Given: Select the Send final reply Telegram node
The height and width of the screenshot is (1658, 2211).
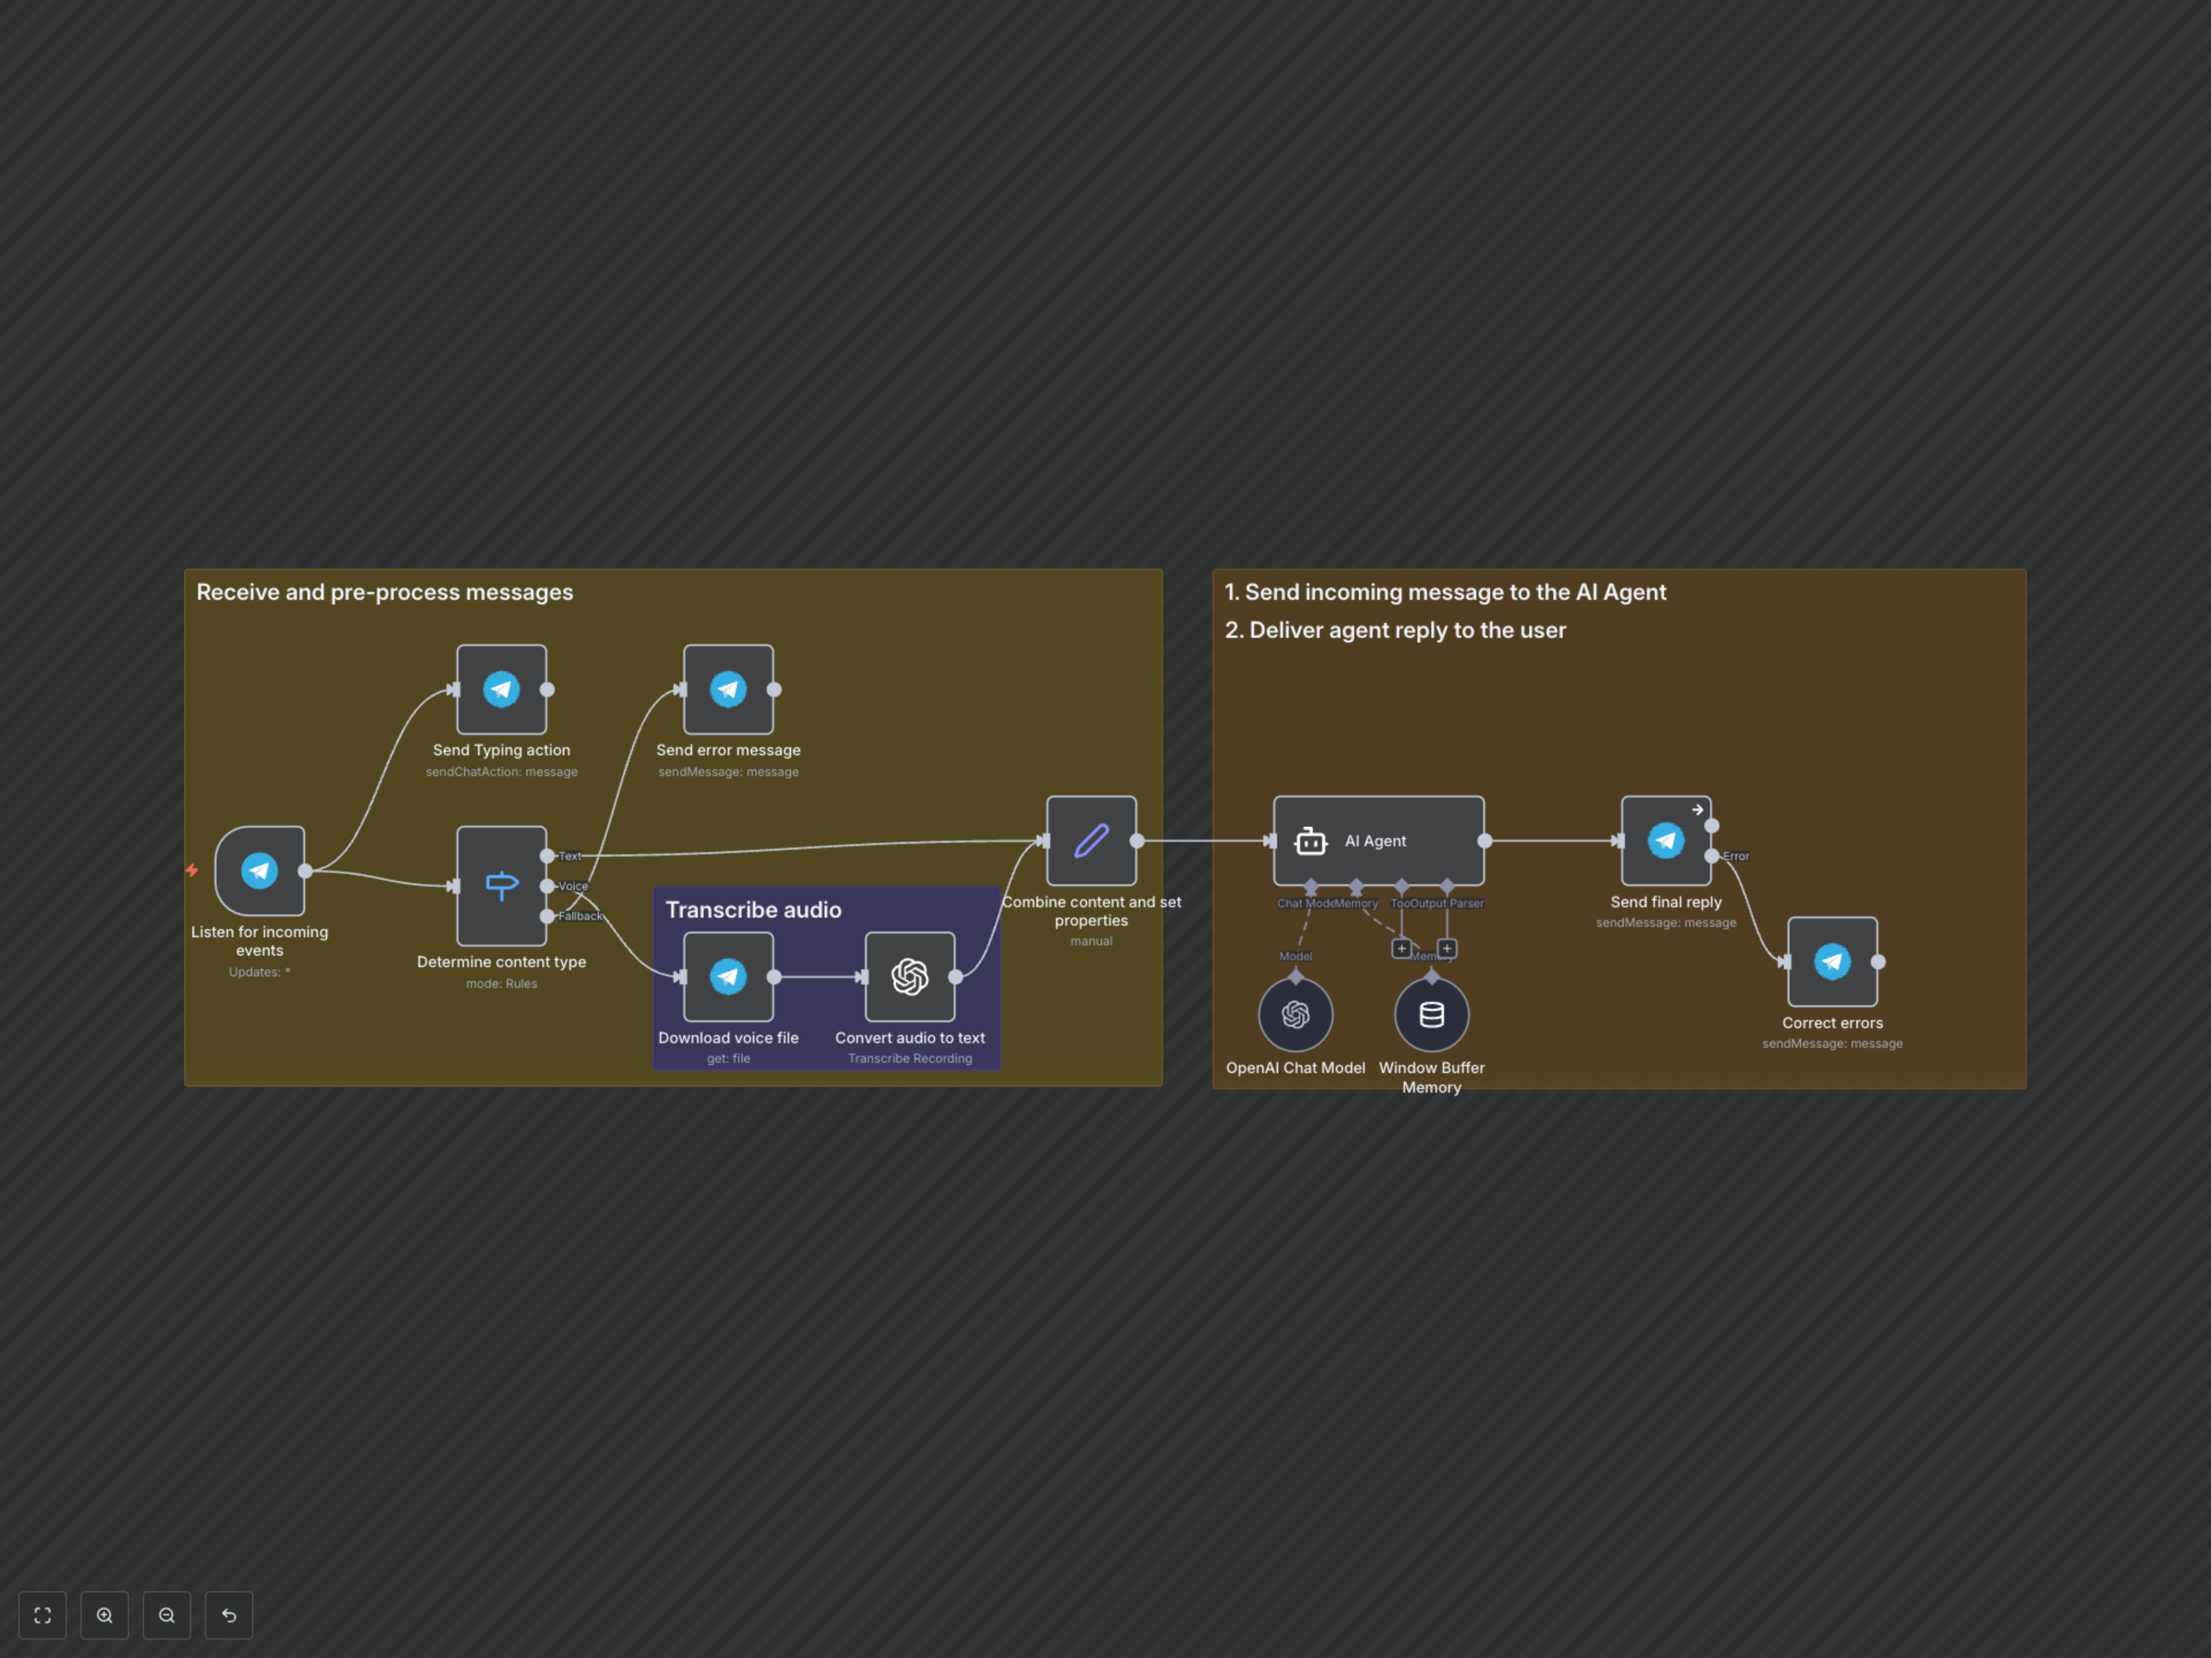Looking at the screenshot, I should pos(1665,841).
